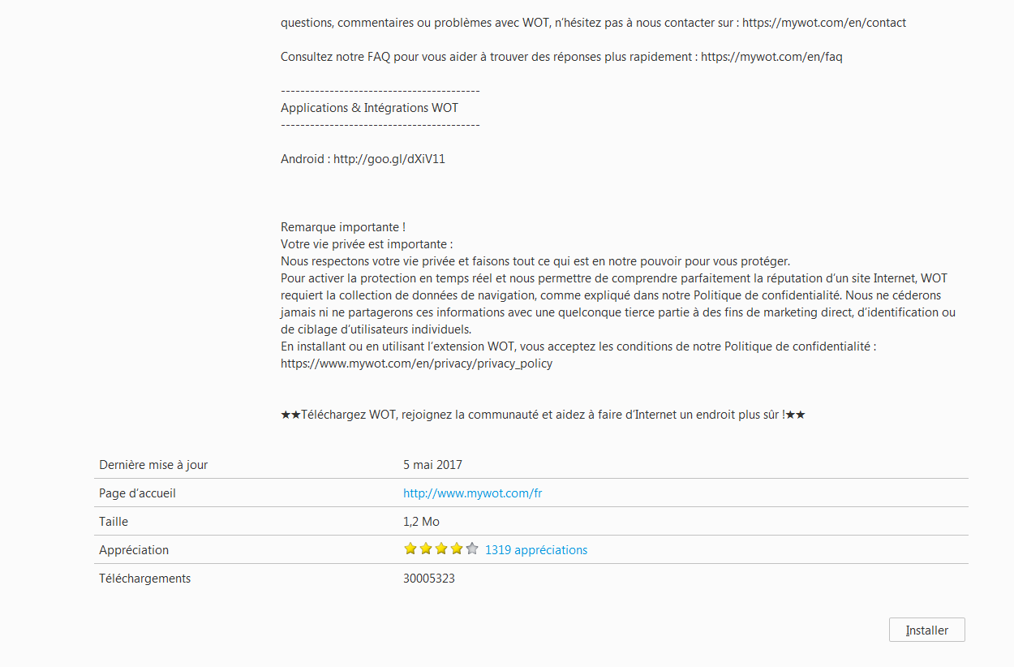Click the Installer button
The image size is (1014, 667).
click(926, 630)
